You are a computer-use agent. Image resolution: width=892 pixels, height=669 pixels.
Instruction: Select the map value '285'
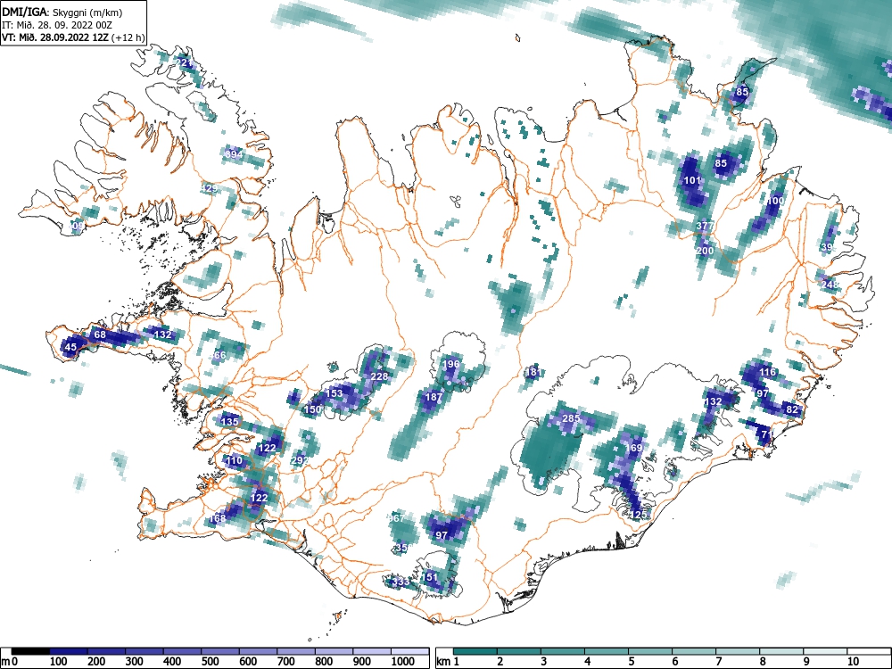(x=571, y=418)
